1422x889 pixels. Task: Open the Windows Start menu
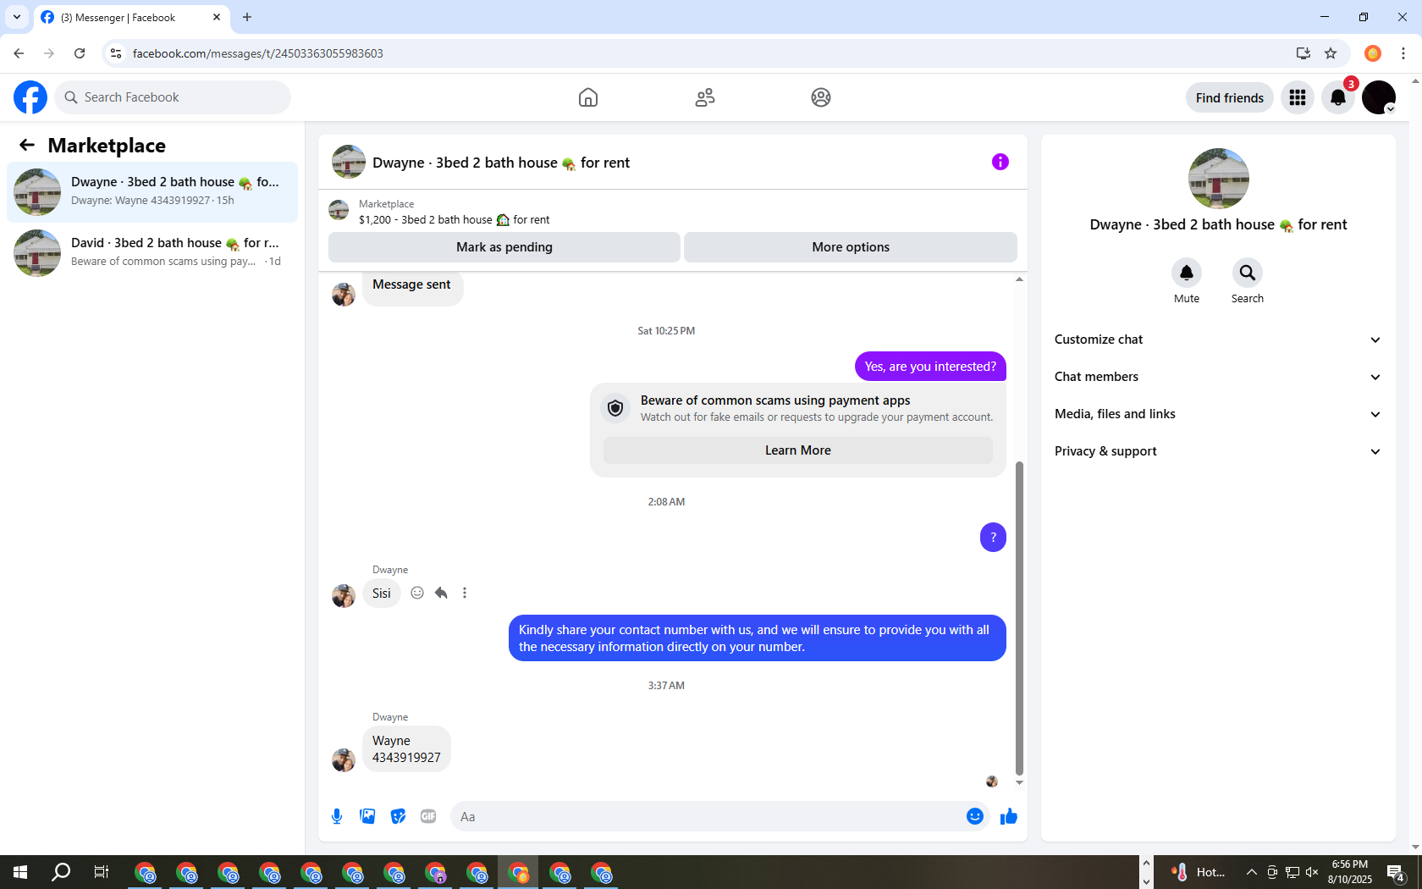point(20,872)
